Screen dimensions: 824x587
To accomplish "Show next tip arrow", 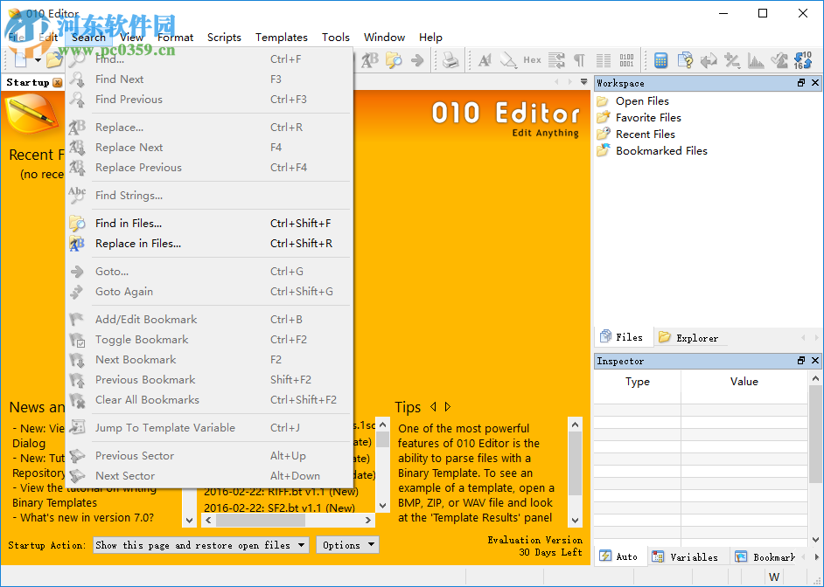I will [x=448, y=406].
